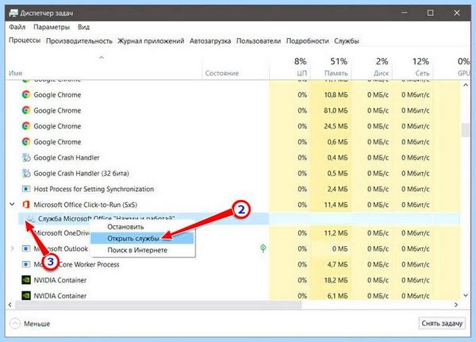The height and width of the screenshot is (342, 476).
Task: Click the NVIDIA Container icon in the 6,1 МБ row
Action: click(26, 295)
